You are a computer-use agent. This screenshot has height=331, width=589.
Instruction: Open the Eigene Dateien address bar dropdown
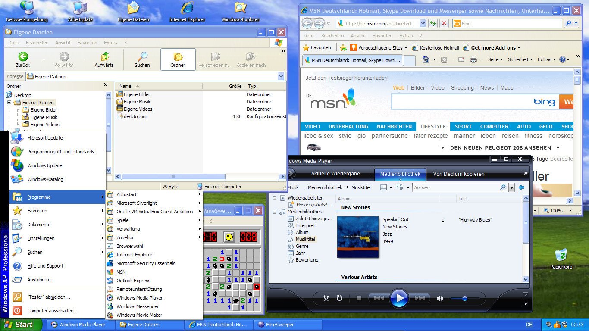[281, 76]
